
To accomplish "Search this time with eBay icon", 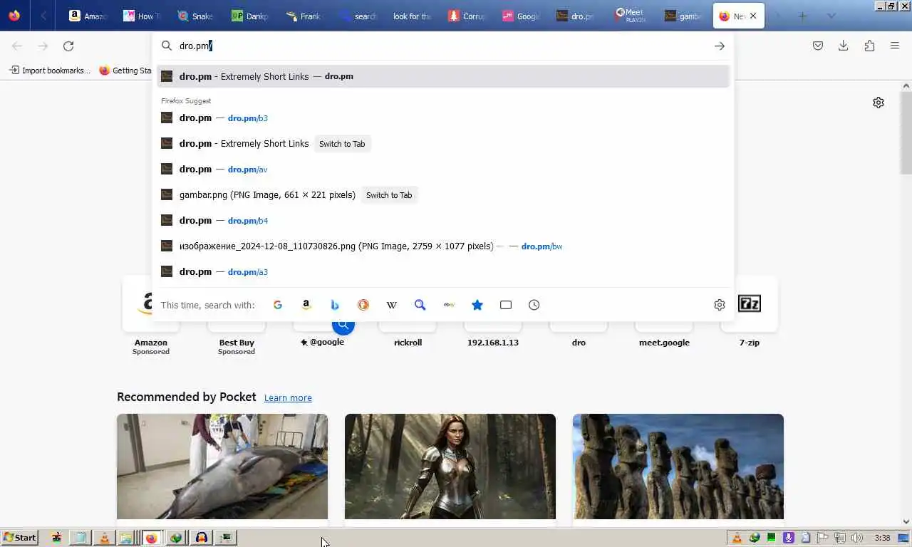I will tap(449, 305).
